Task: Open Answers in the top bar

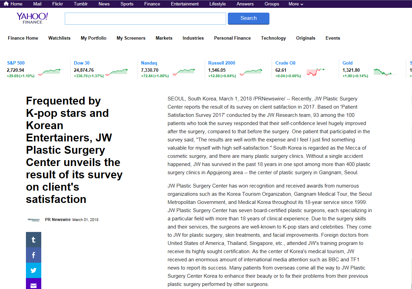Action: tap(245, 4)
